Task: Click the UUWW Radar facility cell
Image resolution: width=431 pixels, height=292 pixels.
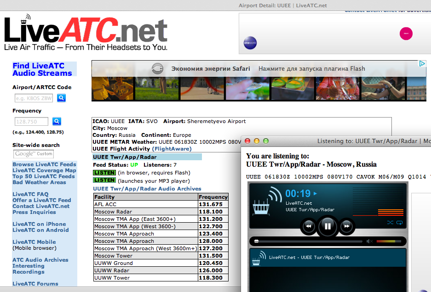Action: pyautogui.click(x=146, y=270)
